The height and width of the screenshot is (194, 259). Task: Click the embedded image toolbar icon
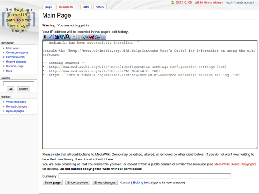click(74, 37)
